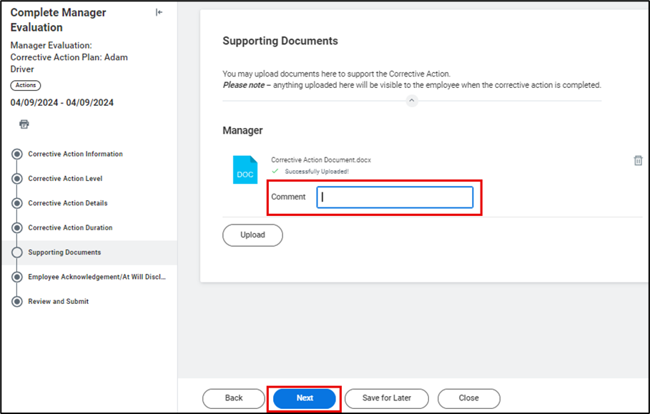Collapse the Supporting Documents instructions chevron
This screenshot has height=414, width=650.
coord(412,101)
